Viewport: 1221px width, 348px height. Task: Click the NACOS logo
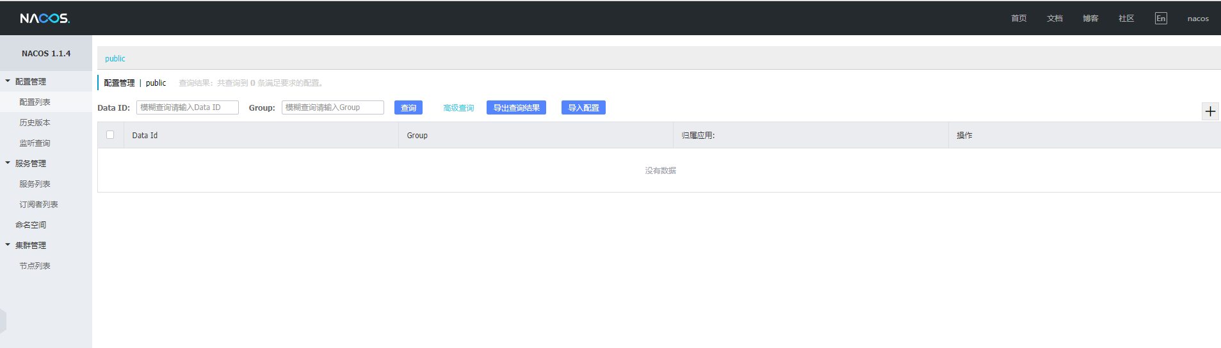(x=45, y=19)
